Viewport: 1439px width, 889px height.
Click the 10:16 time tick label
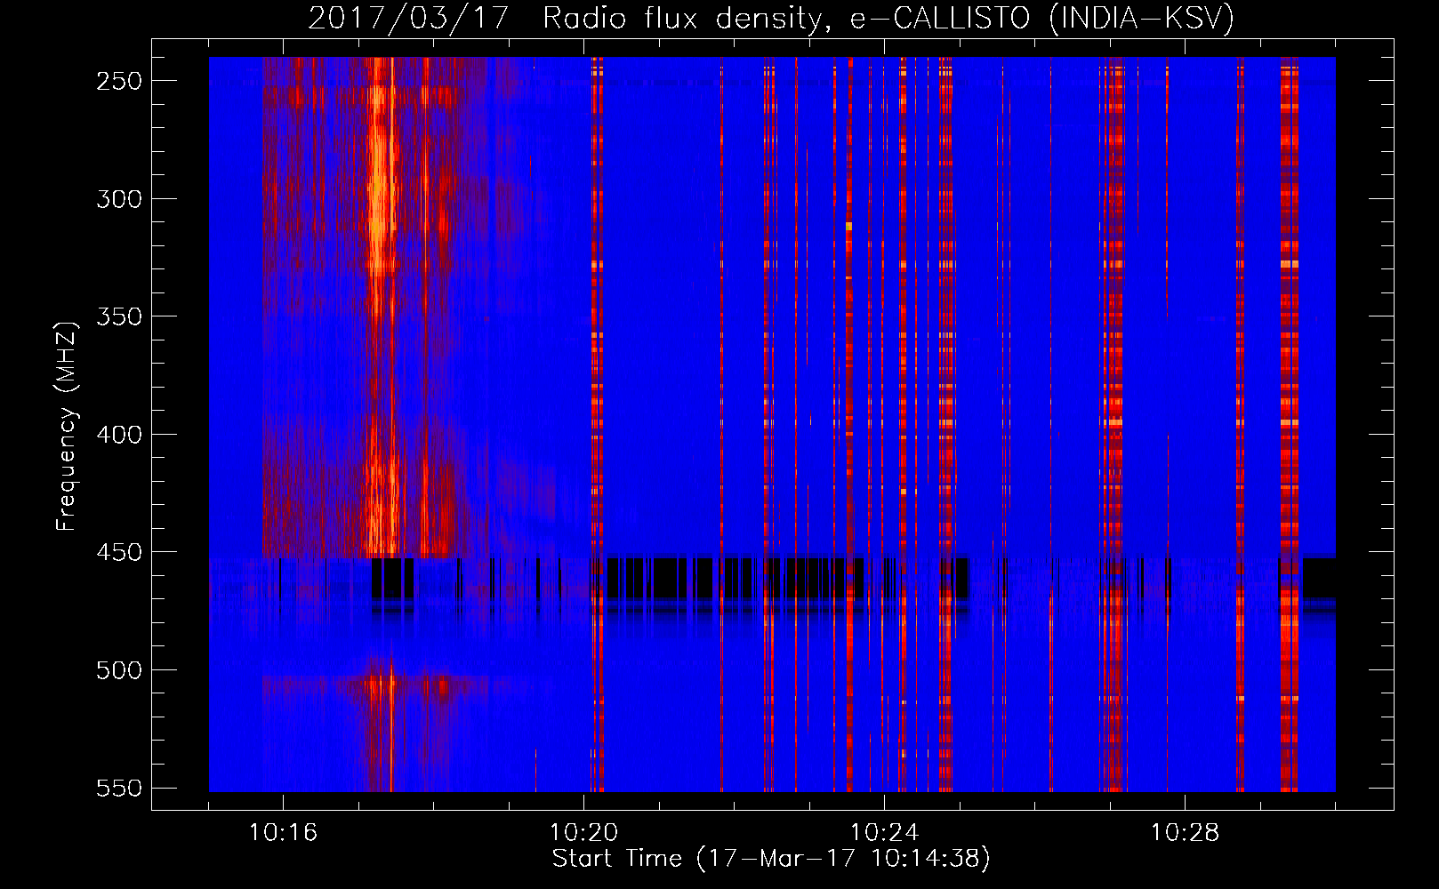283,833
